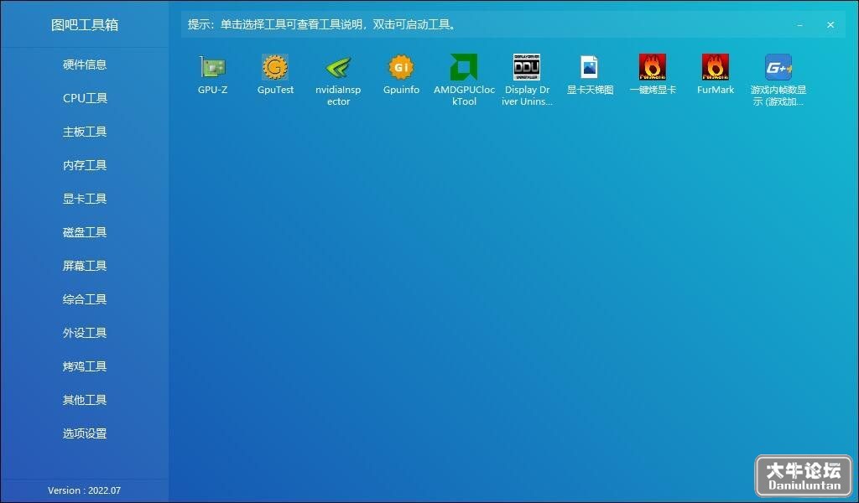Go to 主板工具 category
The height and width of the screenshot is (503, 859).
tap(85, 132)
